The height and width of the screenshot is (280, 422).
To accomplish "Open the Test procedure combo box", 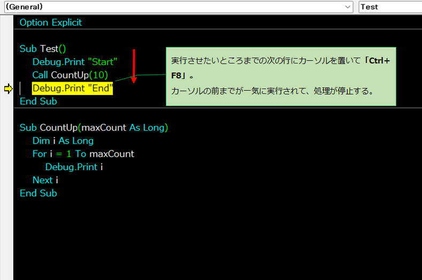I will [390, 7].
